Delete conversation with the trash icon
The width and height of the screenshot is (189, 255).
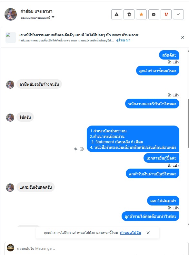pos(129,15)
